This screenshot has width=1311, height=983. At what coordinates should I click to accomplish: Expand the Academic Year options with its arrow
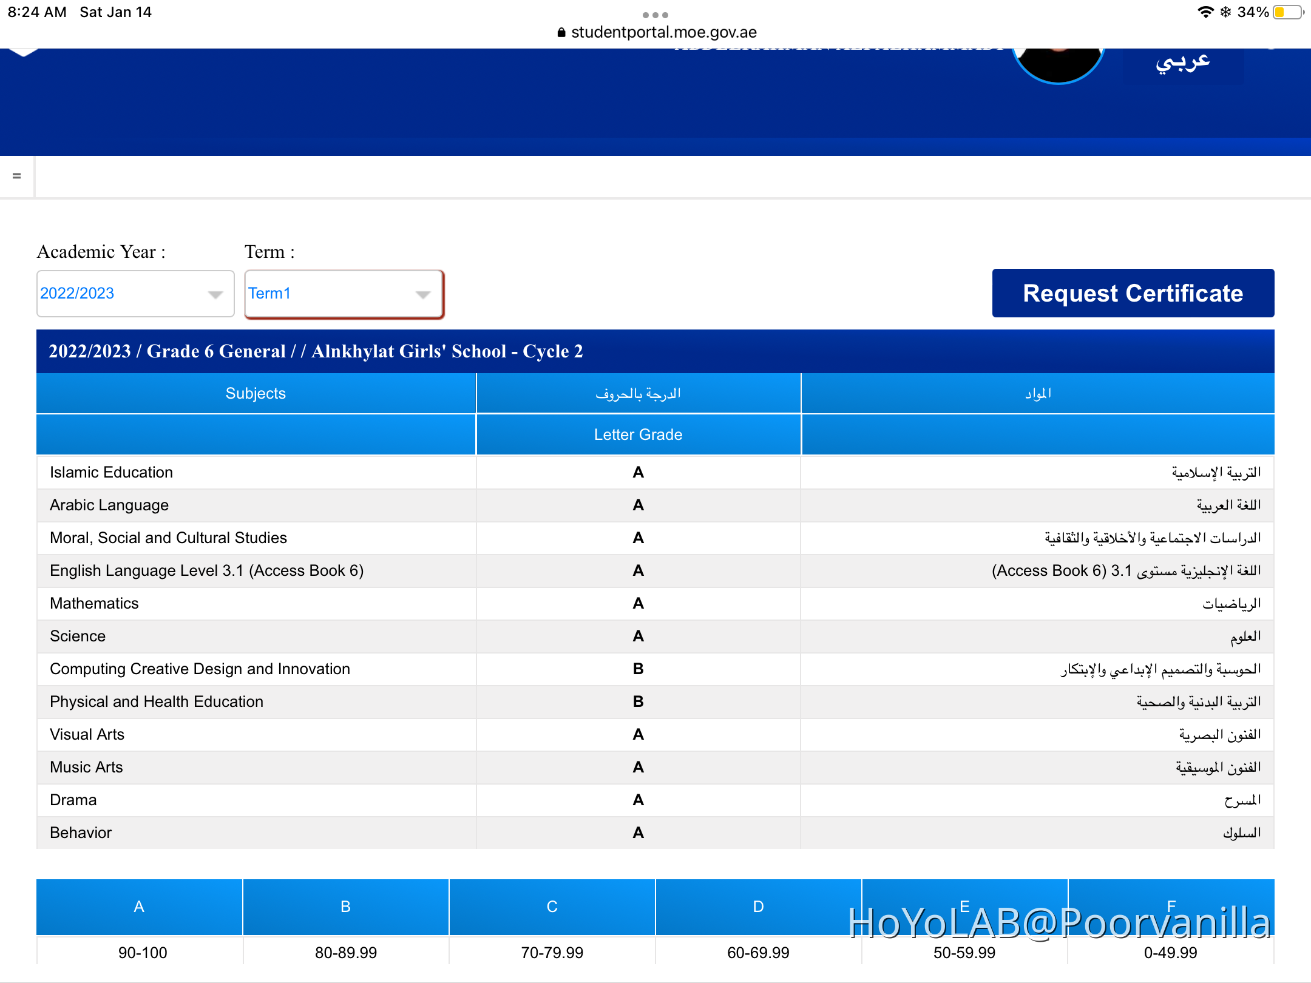215,294
